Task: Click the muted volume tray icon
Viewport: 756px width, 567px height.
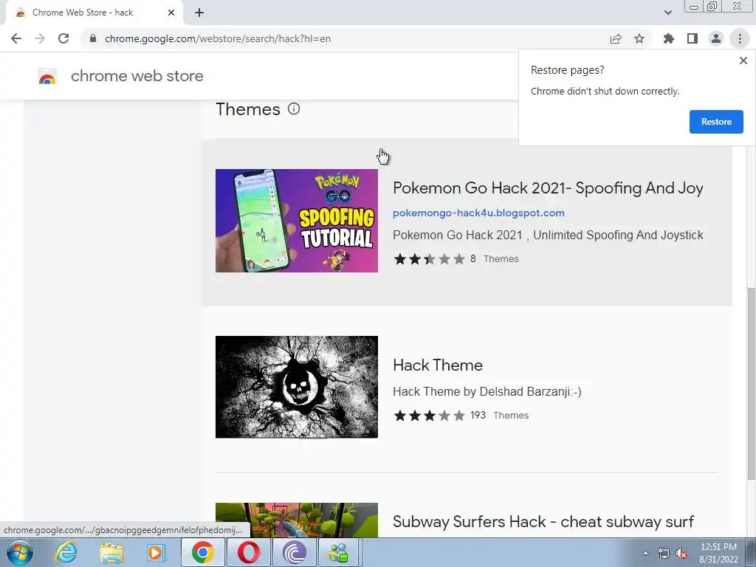Action: [x=681, y=554]
